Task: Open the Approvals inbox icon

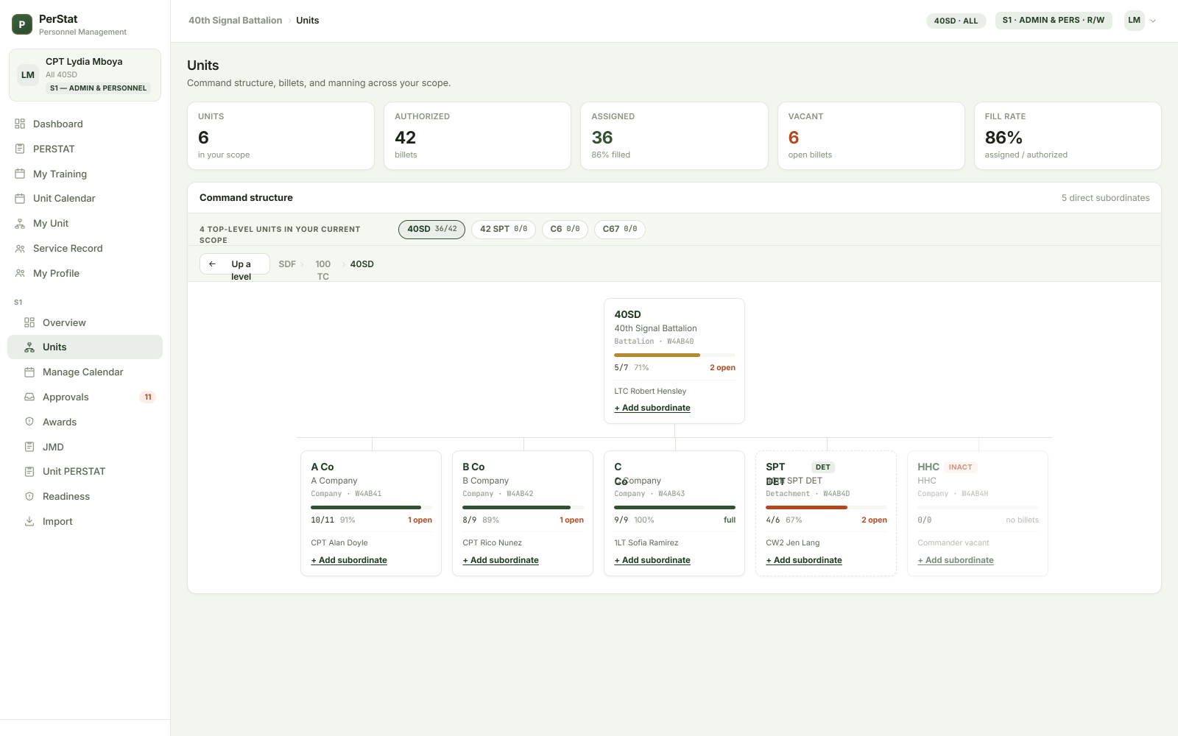Action: [29, 397]
